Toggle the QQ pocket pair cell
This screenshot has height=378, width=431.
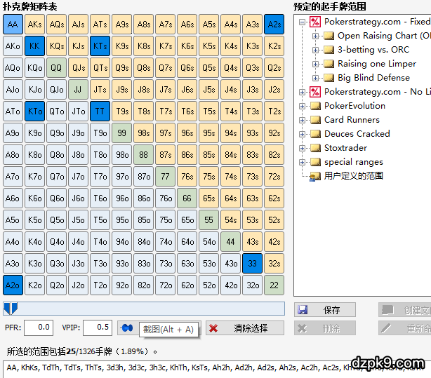(x=56, y=68)
